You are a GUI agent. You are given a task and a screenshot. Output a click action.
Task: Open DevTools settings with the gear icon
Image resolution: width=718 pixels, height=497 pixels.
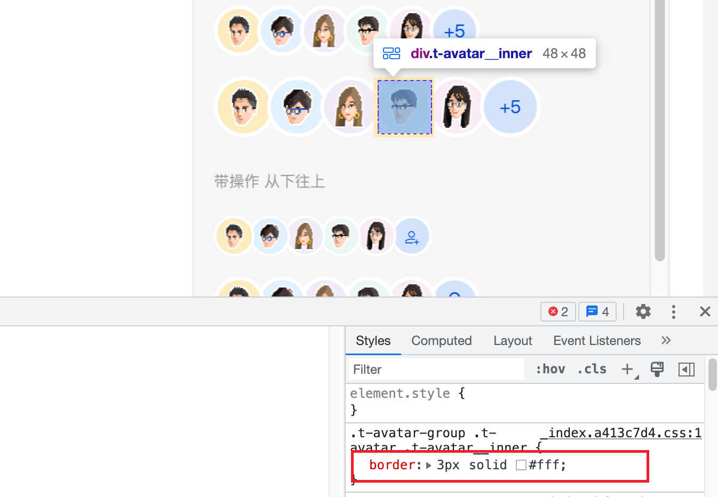(643, 311)
